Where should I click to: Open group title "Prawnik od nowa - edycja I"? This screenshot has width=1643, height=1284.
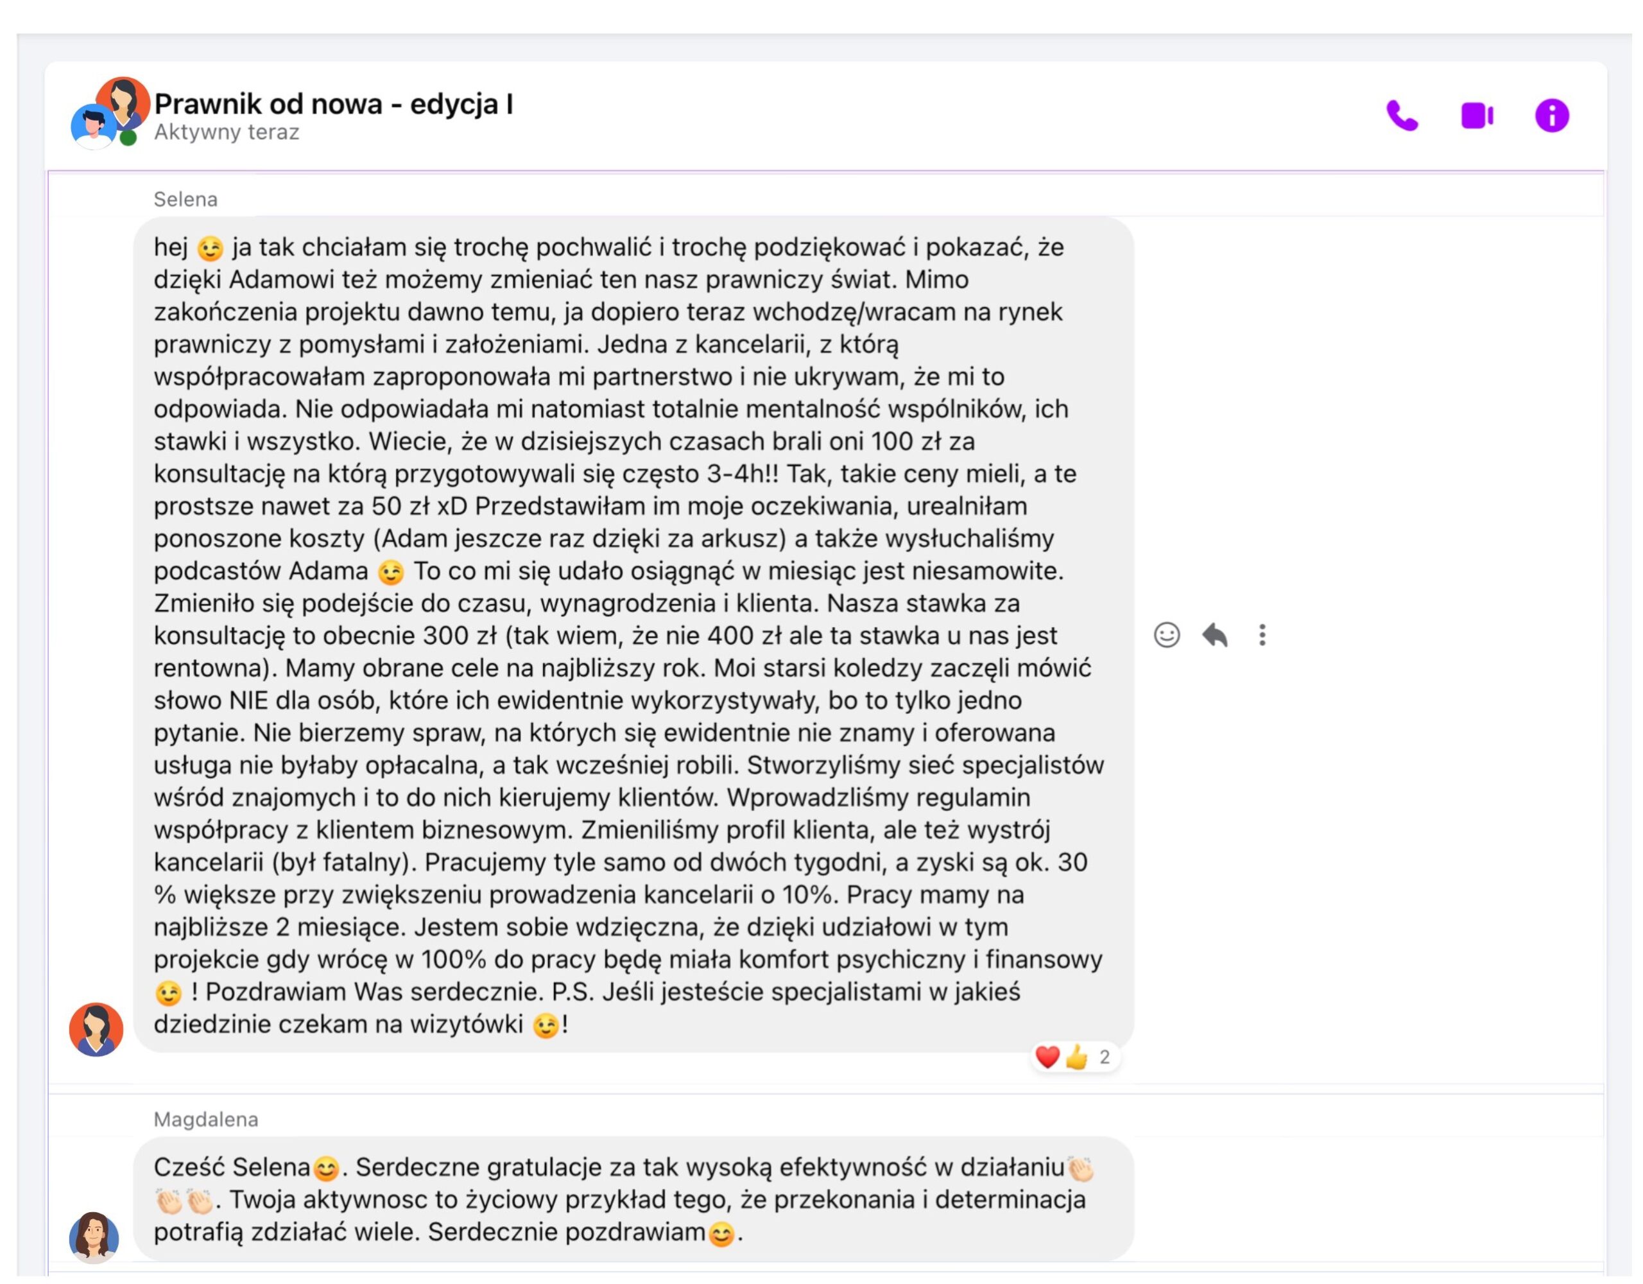[333, 104]
